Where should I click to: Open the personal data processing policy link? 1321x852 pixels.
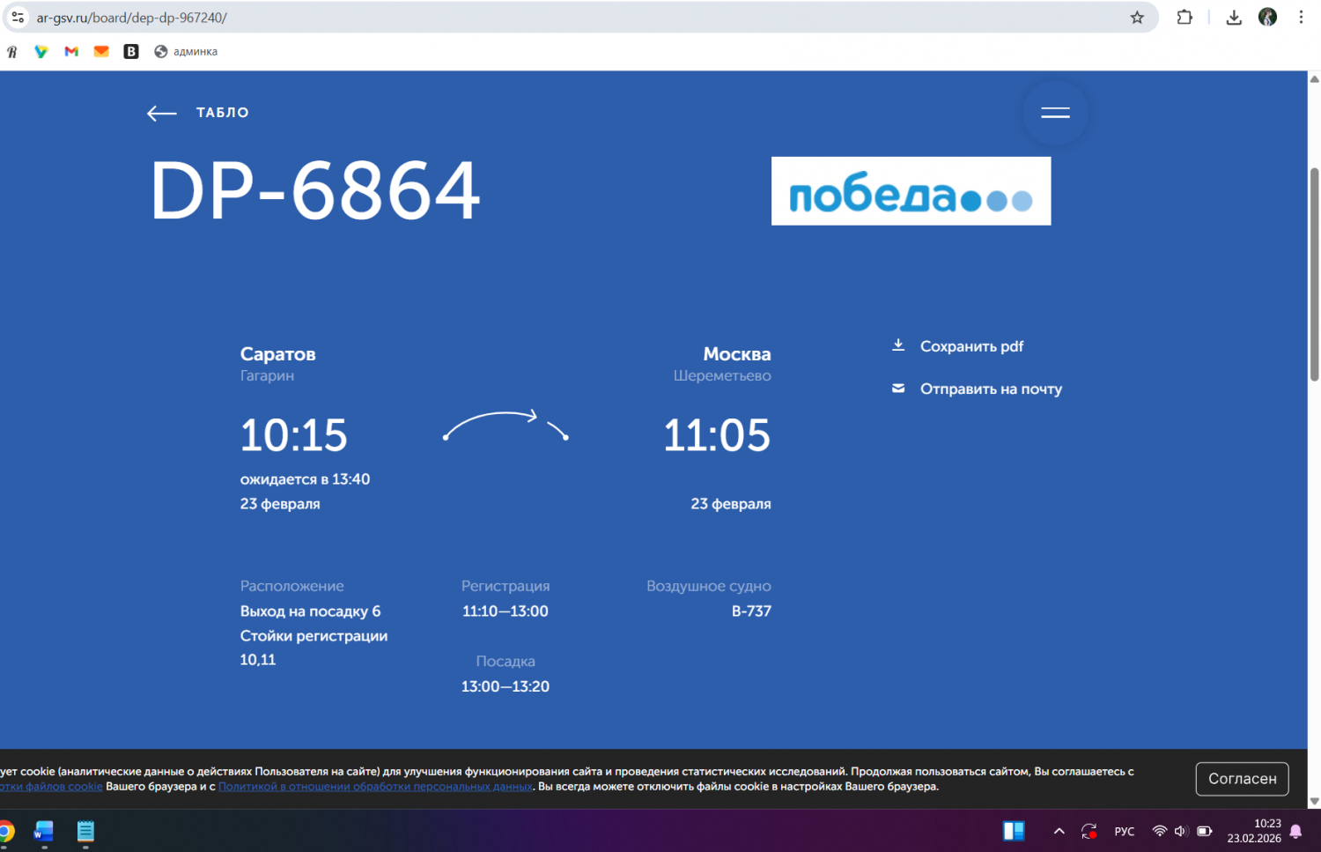[x=375, y=787]
